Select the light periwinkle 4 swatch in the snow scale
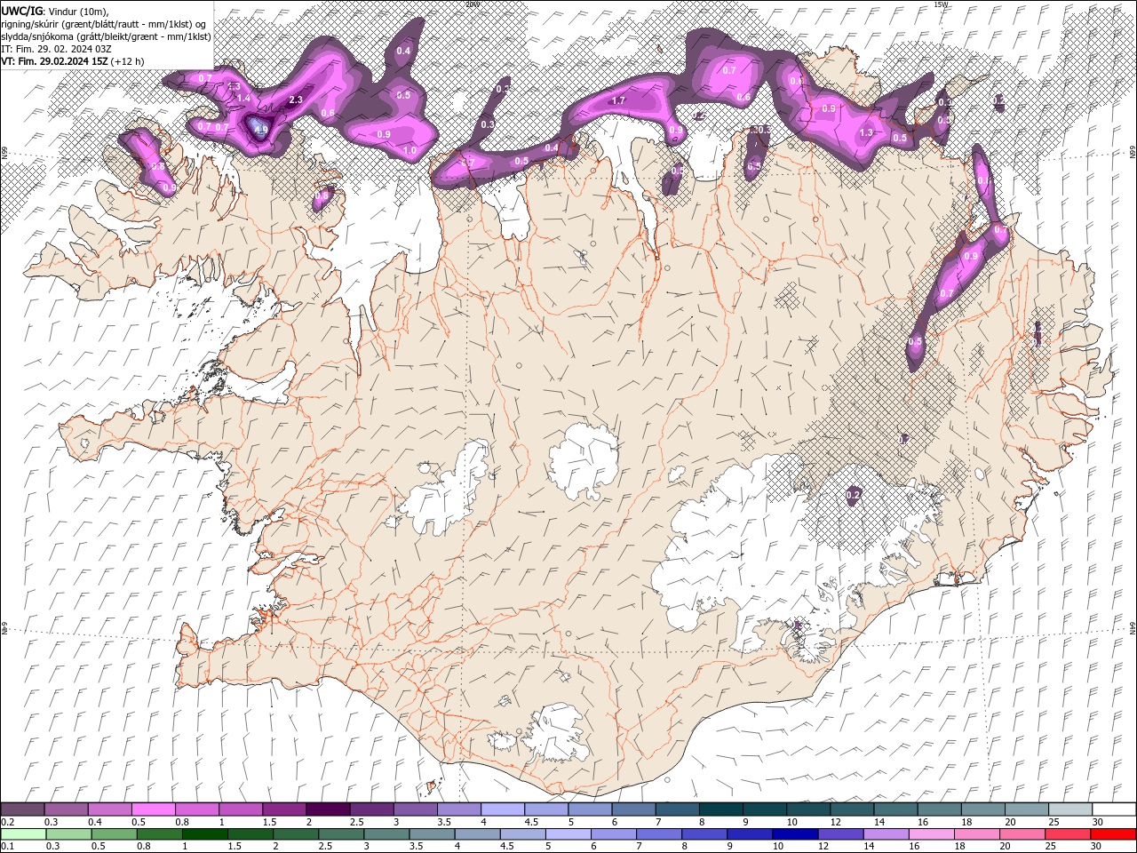This screenshot has width=1137, height=853. (501, 809)
